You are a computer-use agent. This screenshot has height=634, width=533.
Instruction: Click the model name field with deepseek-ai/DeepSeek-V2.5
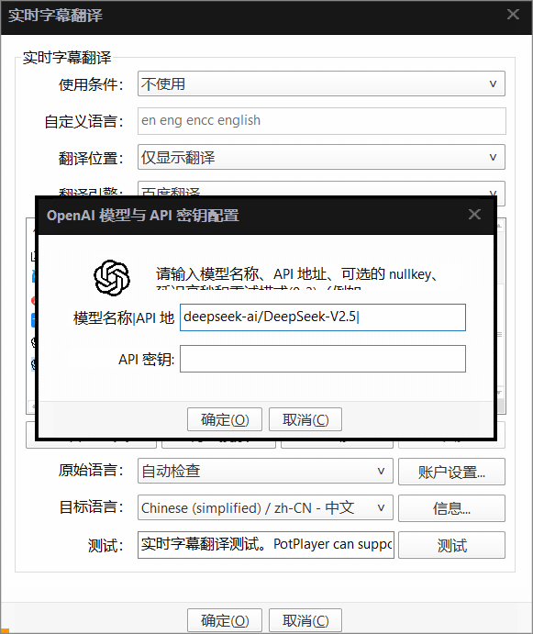tap(323, 317)
